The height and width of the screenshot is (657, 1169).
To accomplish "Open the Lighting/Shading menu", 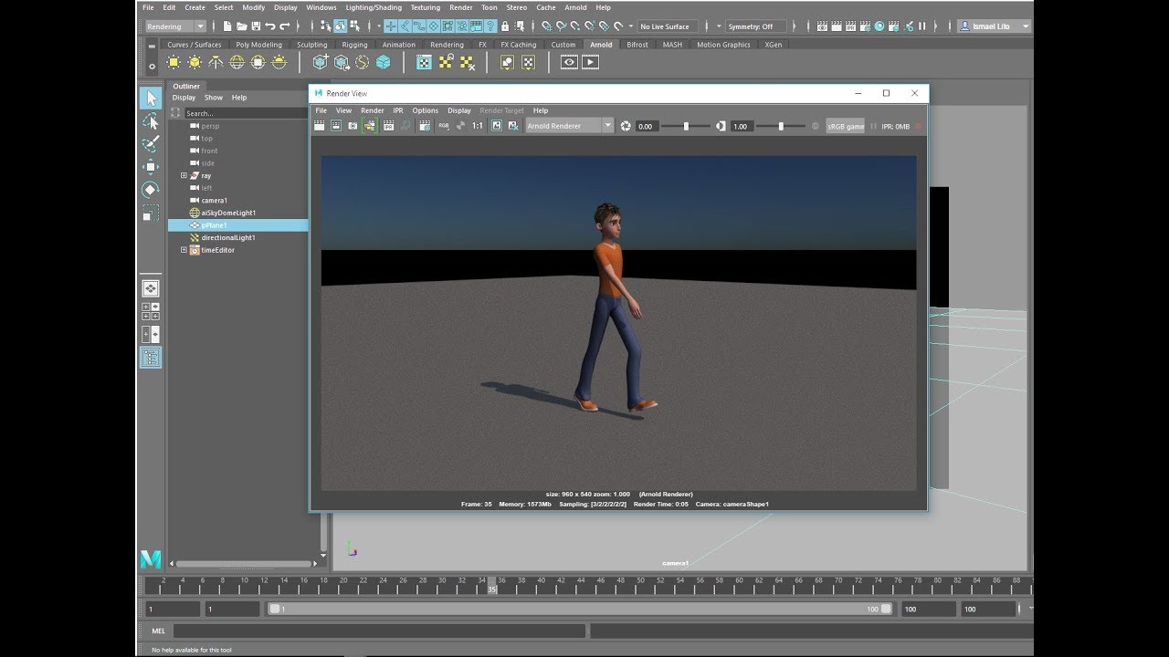I will point(374,7).
